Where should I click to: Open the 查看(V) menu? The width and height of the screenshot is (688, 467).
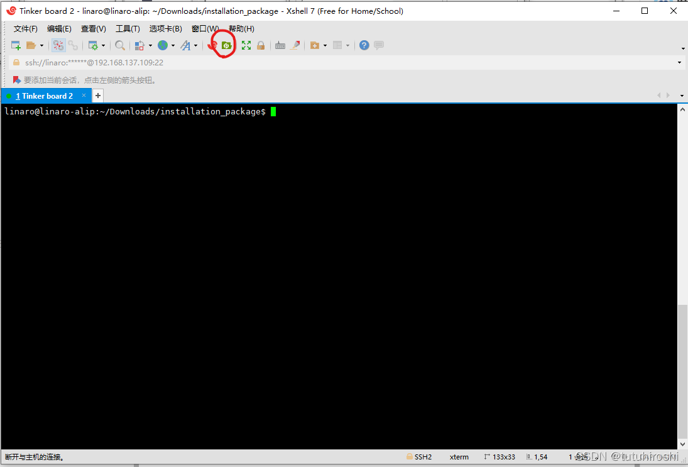click(x=94, y=29)
